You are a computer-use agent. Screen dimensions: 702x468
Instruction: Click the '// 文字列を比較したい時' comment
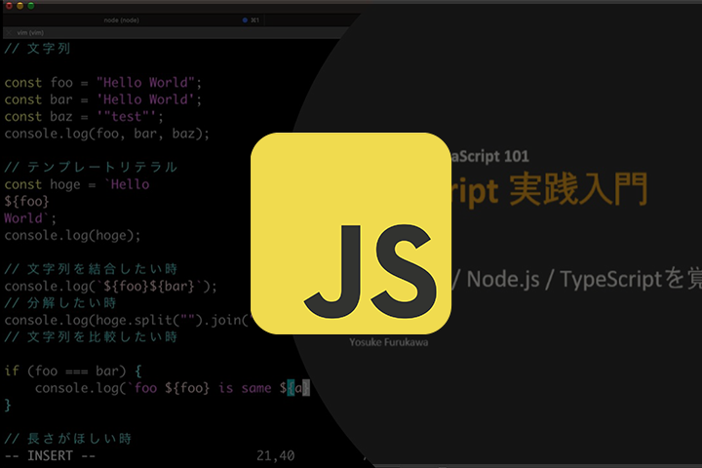click(x=91, y=337)
